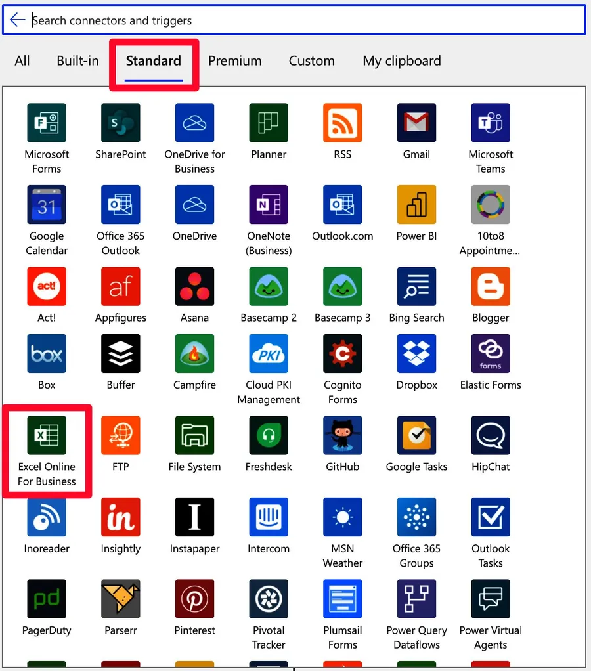Select the Blogger connector
This screenshot has width=591, height=671.
490,286
